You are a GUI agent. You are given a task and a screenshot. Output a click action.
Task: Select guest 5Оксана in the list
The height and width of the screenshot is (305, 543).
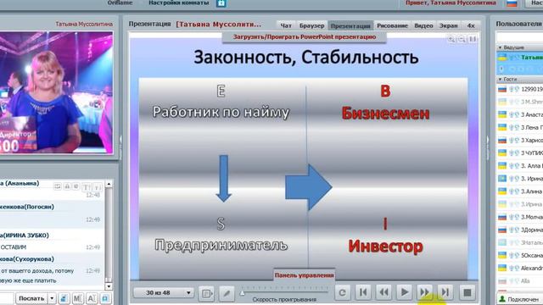click(520, 256)
